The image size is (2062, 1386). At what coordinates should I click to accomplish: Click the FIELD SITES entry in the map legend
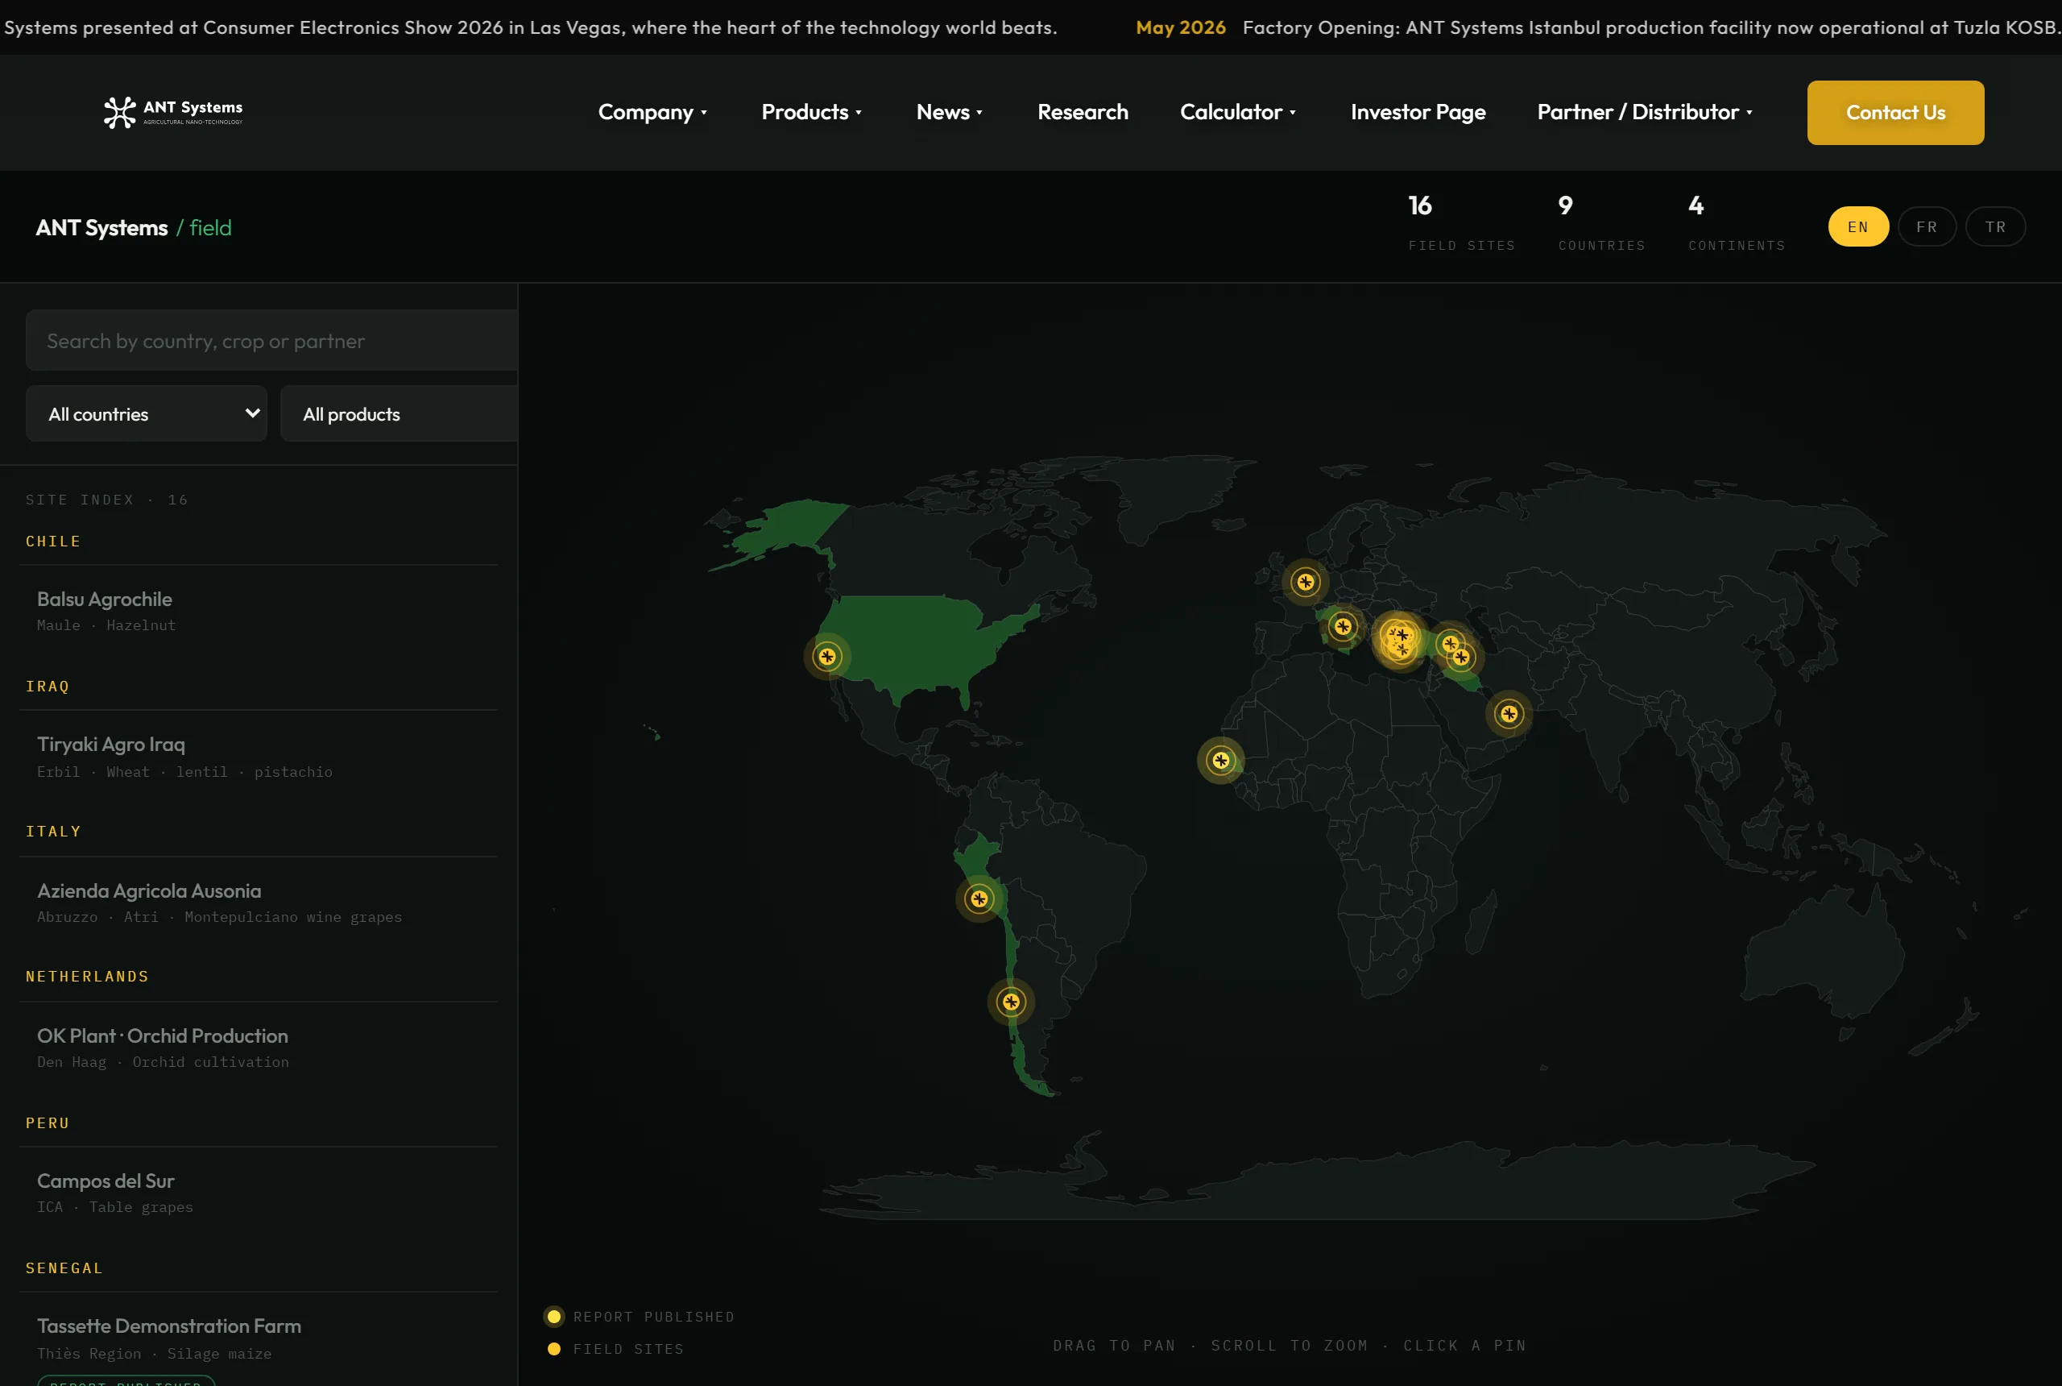tap(615, 1348)
